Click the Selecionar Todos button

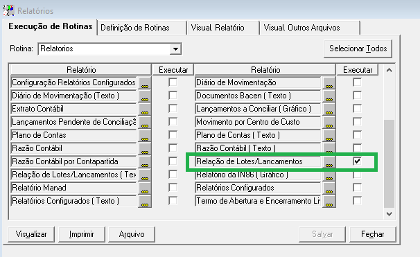[358, 48]
